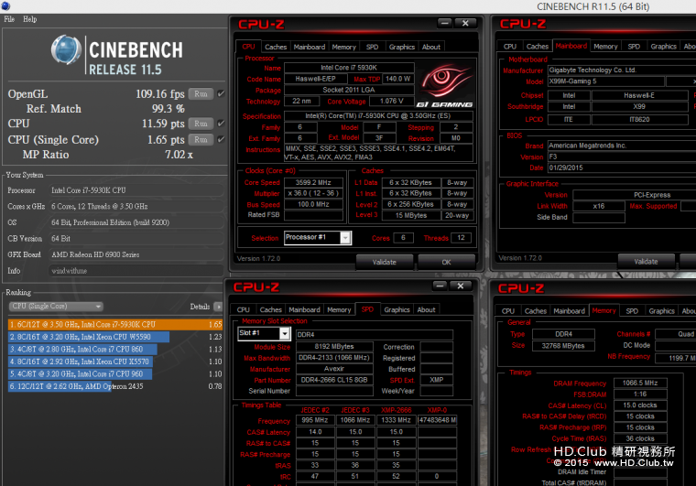Image resolution: width=696 pixels, height=486 pixels.
Task: Run the OpenGL benchmark
Action: [x=201, y=94]
